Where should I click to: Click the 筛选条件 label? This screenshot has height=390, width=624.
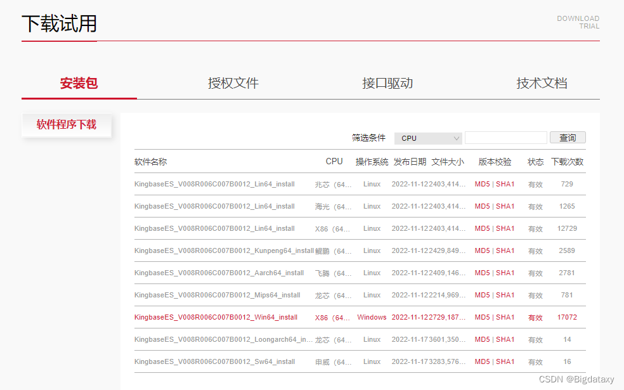[368, 138]
